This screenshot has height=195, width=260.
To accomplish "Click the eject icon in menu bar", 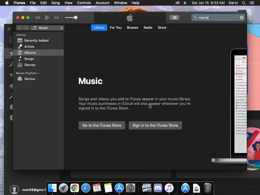I will 185,3.
